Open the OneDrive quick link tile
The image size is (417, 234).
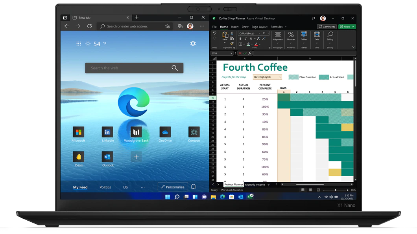165,132
